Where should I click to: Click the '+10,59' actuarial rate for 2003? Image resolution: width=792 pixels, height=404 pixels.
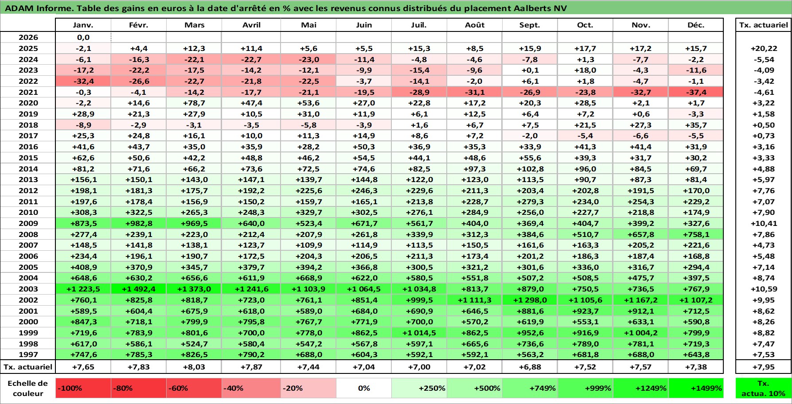[x=763, y=289]
